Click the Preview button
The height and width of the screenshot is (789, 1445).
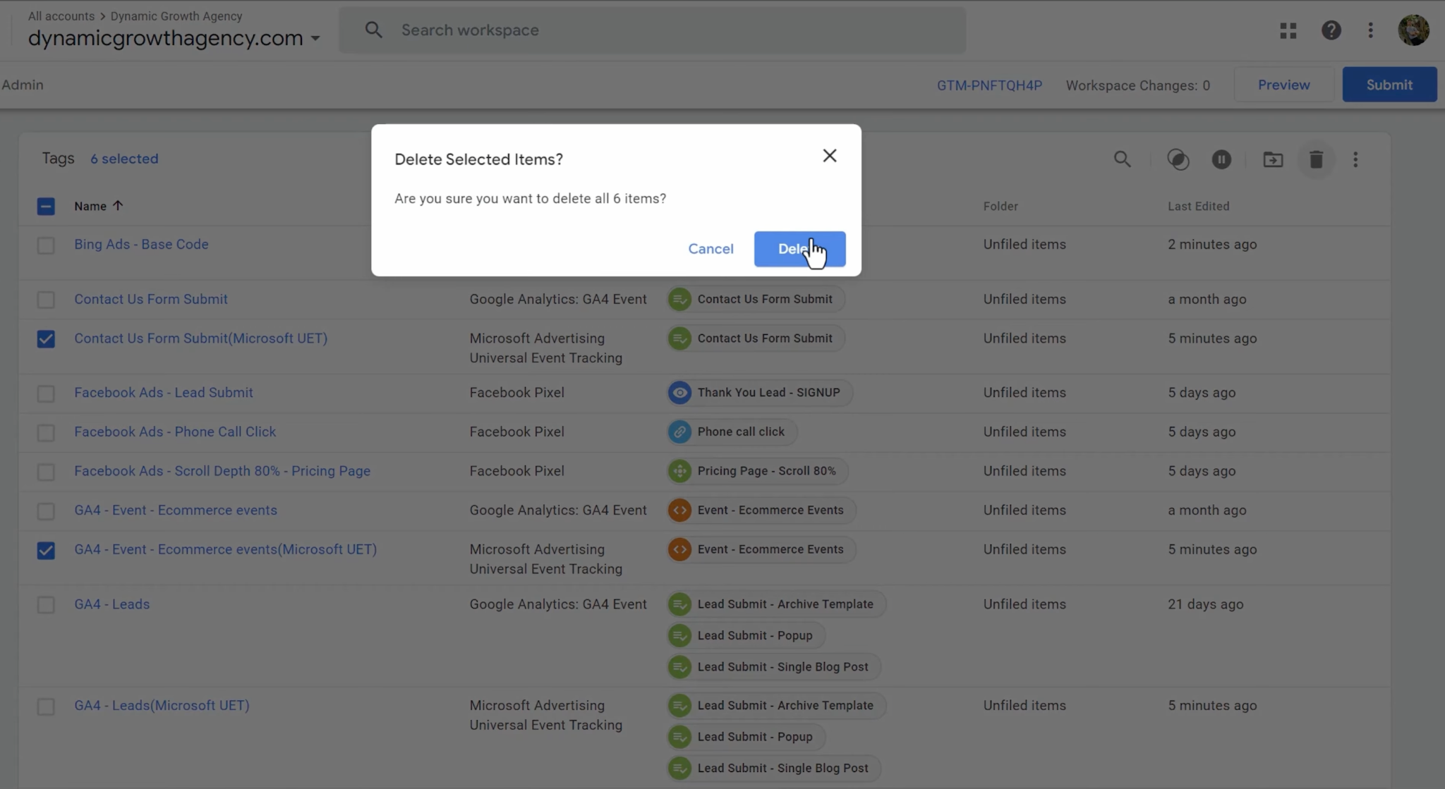1283,85
